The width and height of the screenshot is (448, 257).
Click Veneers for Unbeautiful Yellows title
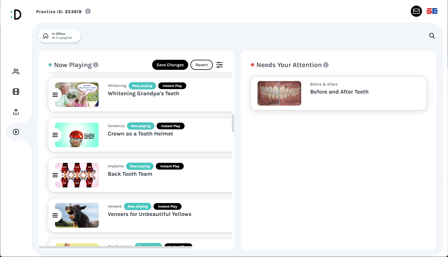(x=150, y=214)
